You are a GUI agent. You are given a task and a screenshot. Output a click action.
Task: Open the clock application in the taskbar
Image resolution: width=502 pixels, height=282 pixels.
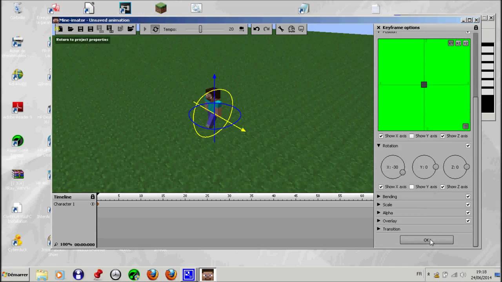click(x=115, y=275)
